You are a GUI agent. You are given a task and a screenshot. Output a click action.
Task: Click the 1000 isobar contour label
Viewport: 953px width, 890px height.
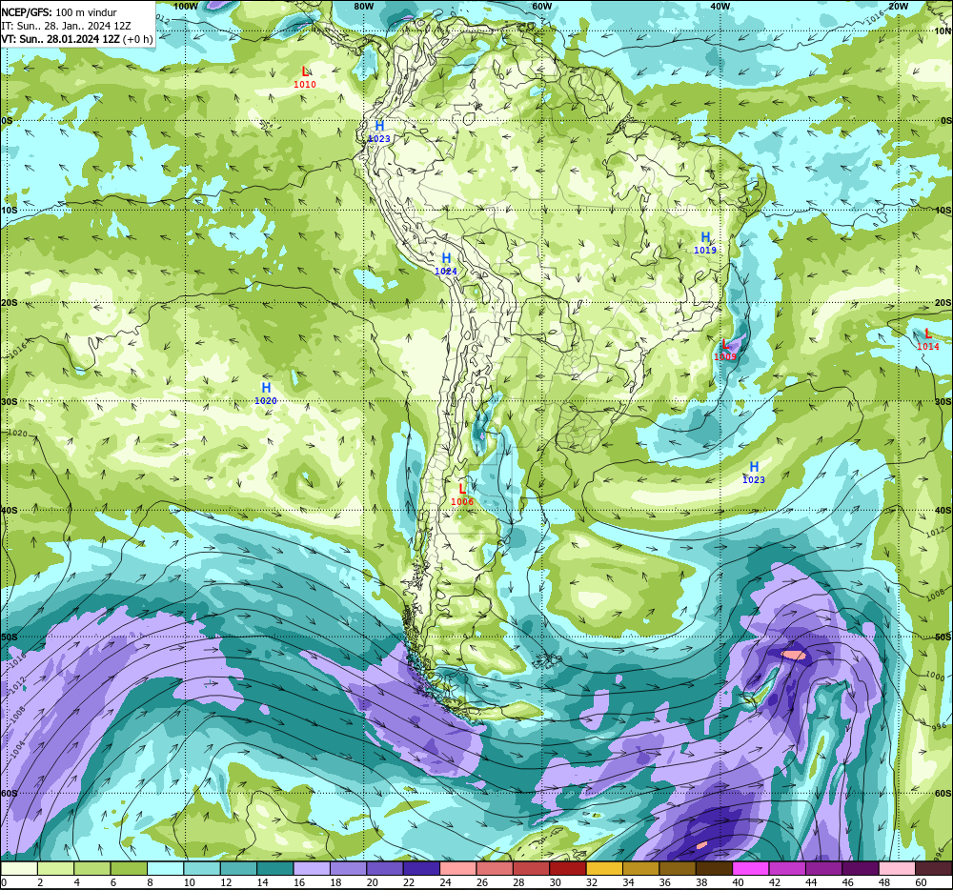click(x=936, y=676)
